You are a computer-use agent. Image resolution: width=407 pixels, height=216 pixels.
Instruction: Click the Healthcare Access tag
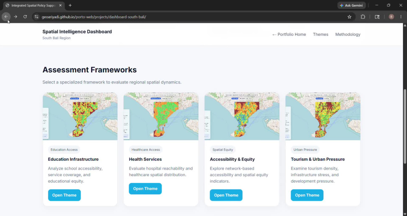[146, 150]
